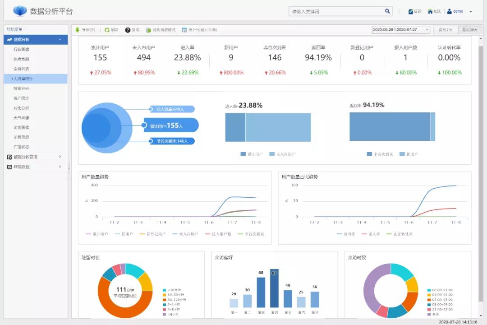Open the demo account dropdown arrow
This screenshot has height=325, width=487.
pyautogui.click(x=471, y=12)
